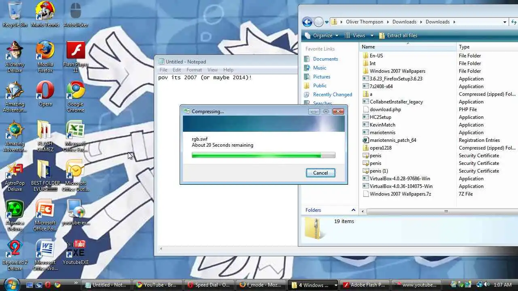The image size is (518, 291).
Task: Select Bejeweled 2 Deluxe desktop icon
Action: 15,255
